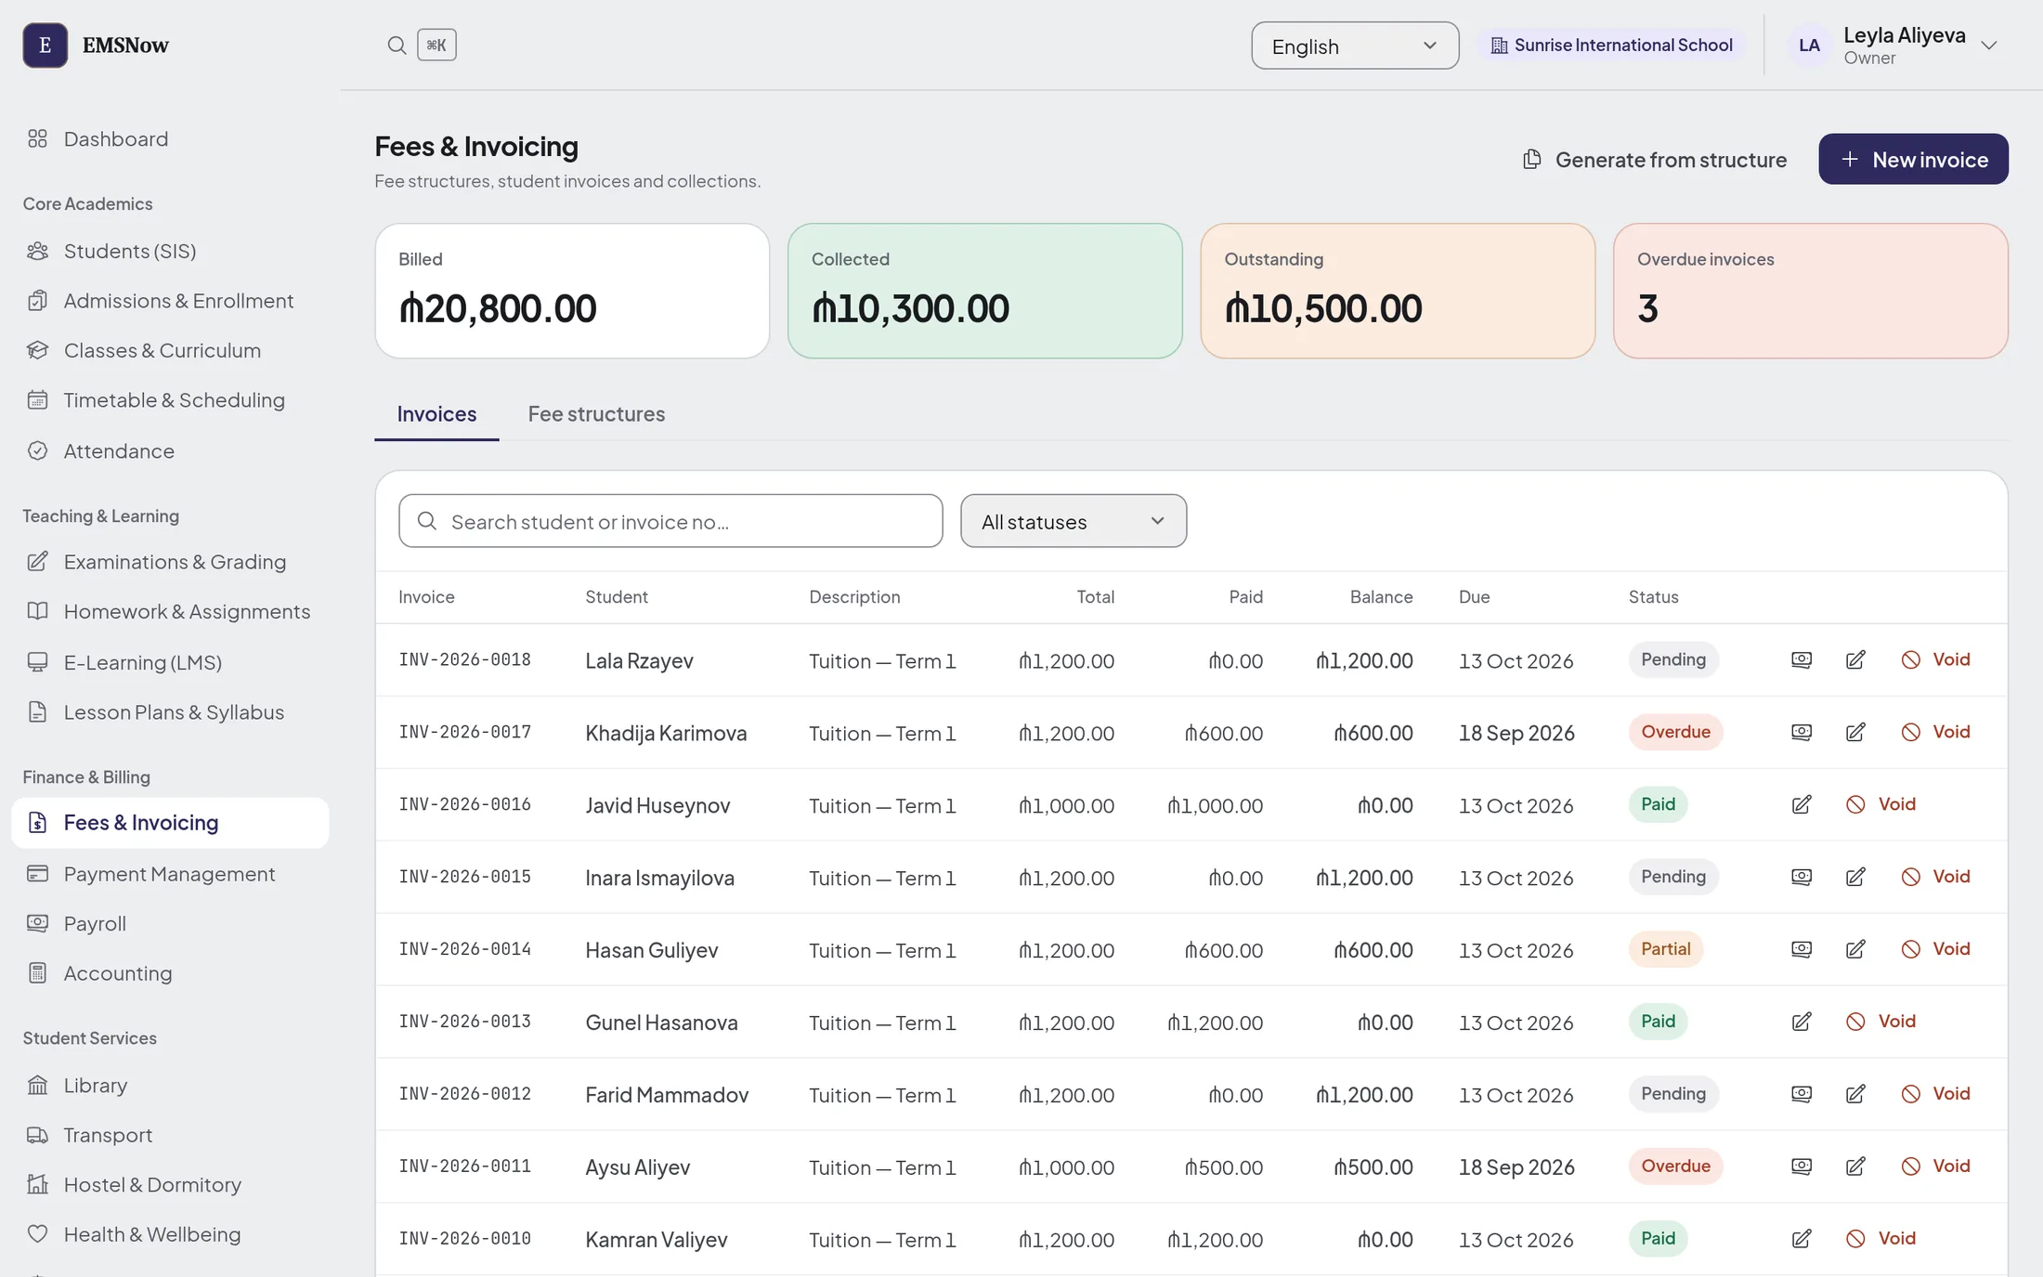The width and height of the screenshot is (2043, 1277).
Task: Switch to the Fee structures tab
Action: coord(596,414)
